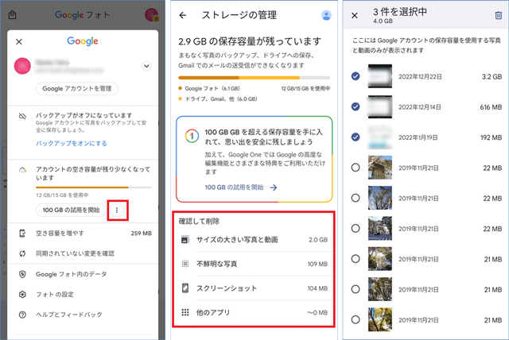Tap the profile avatar in Google Photos header
Image resolution: width=509 pixels, height=340 pixels.
point(151,15)
